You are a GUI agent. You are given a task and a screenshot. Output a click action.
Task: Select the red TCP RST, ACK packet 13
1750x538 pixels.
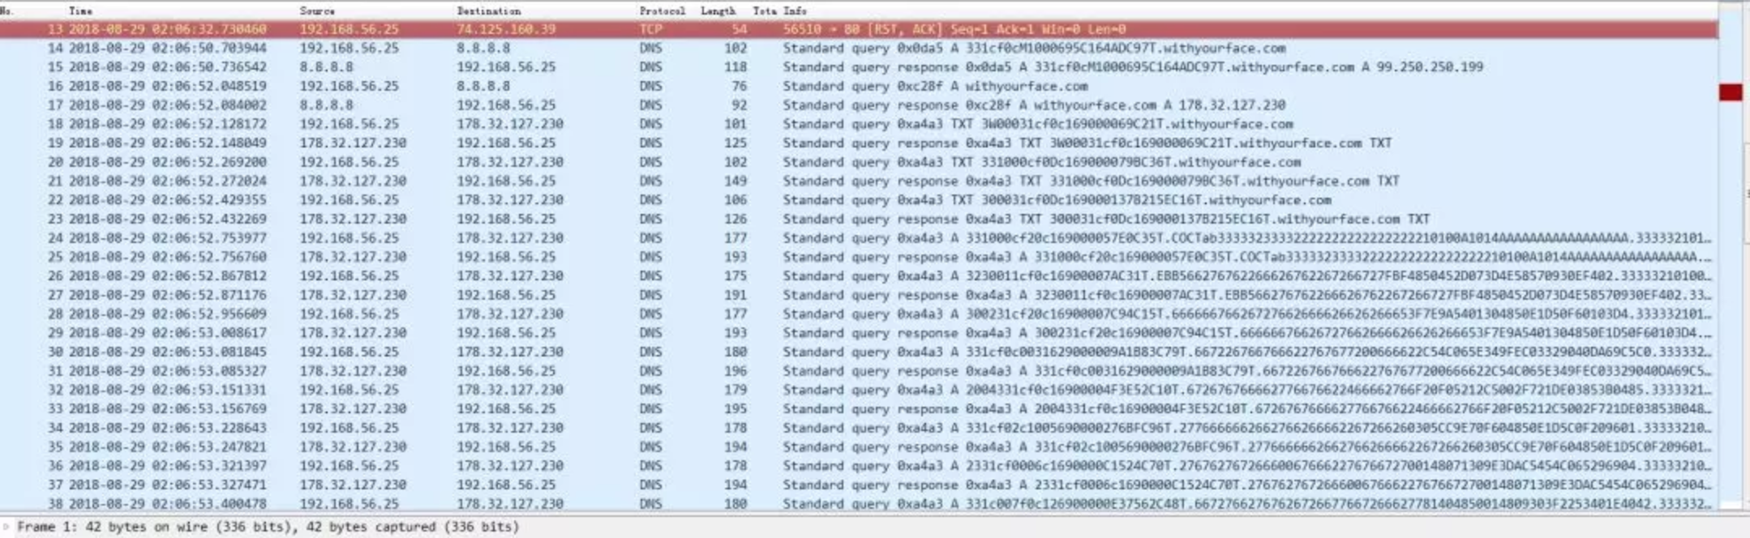(859, 29)
